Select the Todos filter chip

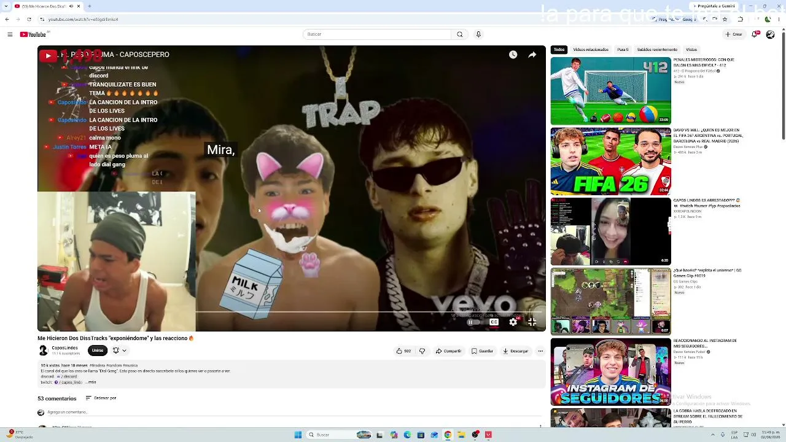(x=559, y=49)
